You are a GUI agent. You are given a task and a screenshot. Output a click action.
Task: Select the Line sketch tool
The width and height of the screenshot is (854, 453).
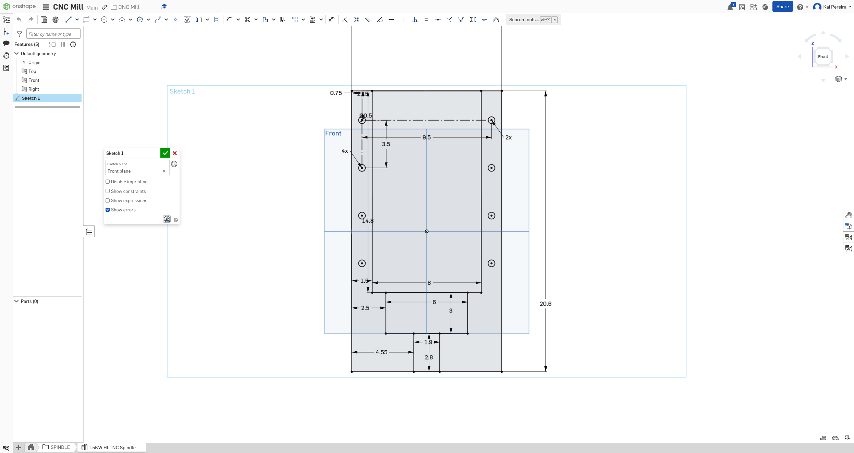point(69,20)
